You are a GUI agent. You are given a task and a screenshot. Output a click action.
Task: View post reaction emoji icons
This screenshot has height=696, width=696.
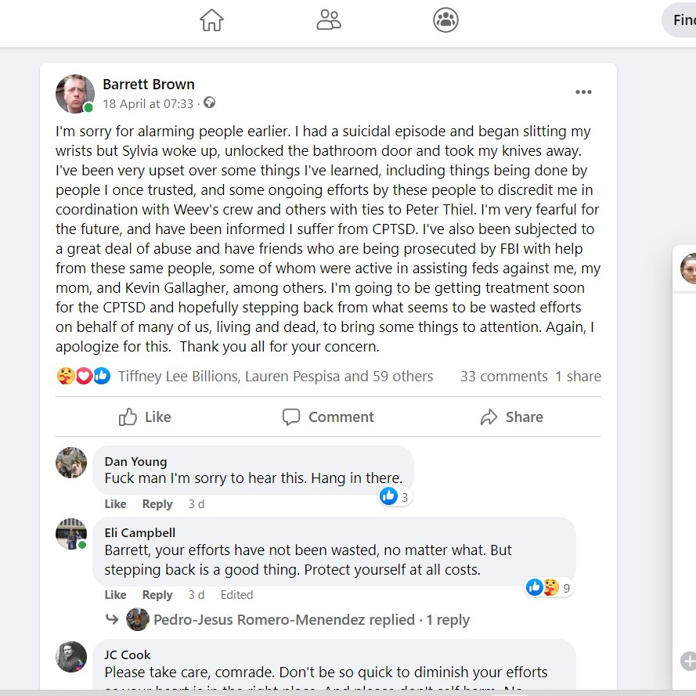[x=84, y=377]
